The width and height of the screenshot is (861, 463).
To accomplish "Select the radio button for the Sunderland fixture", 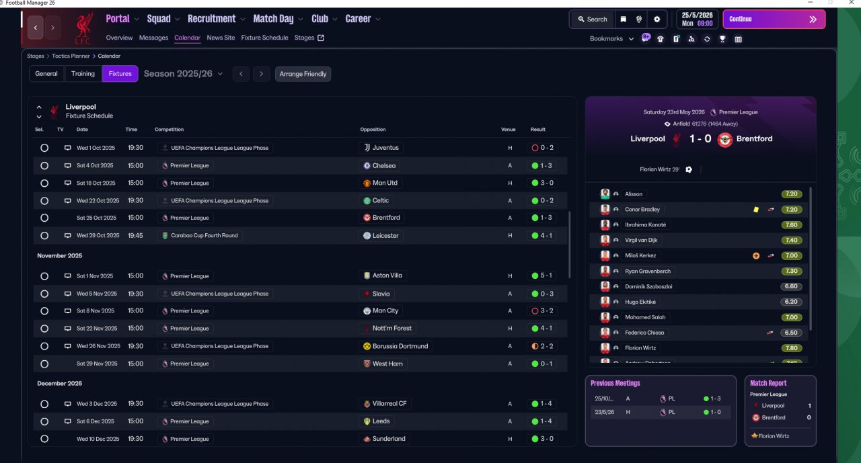I will pos(44,439).
